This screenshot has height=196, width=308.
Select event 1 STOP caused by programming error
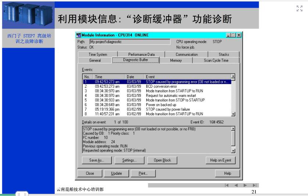point(157,82)
